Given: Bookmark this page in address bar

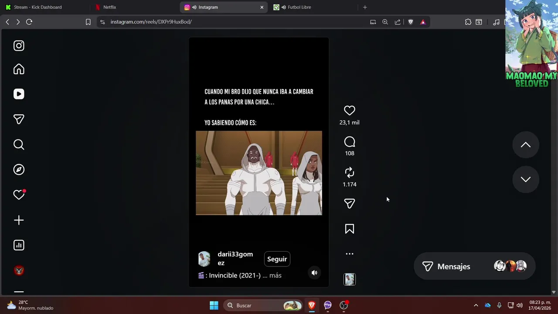Looking at the screenshot, I should [88, 22].
